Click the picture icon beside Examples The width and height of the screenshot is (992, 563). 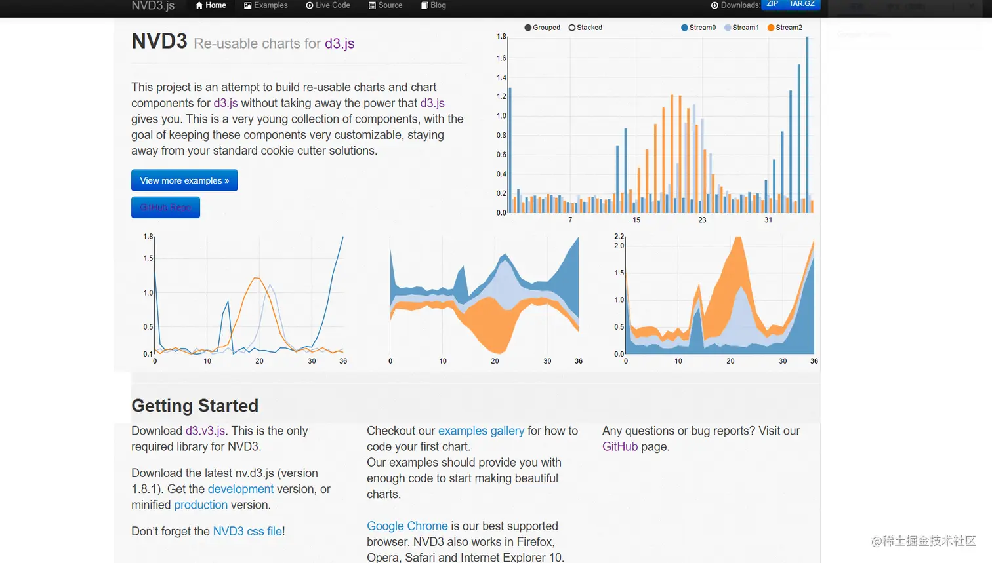click(x=248, y=5)
